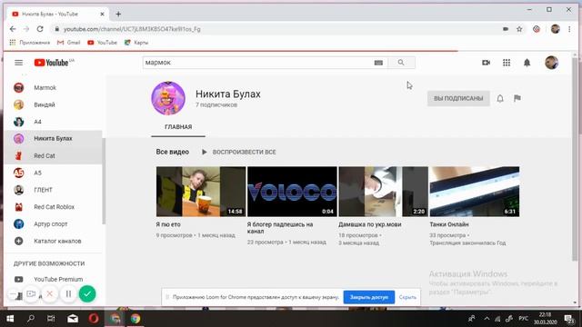The height and width of the screenshot is (327, 582).
Task: Click Скрыть on the sharing bar
Action: click(x=407, y=297)
